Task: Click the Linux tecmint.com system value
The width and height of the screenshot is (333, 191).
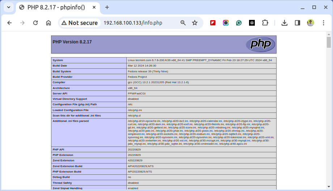Action: point(200,60)
